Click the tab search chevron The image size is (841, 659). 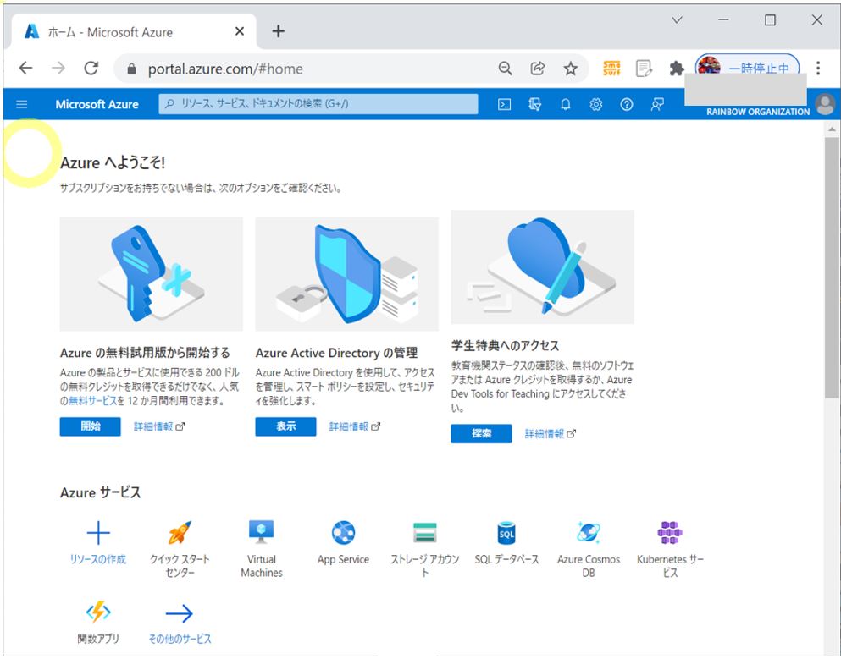[677, 20]
